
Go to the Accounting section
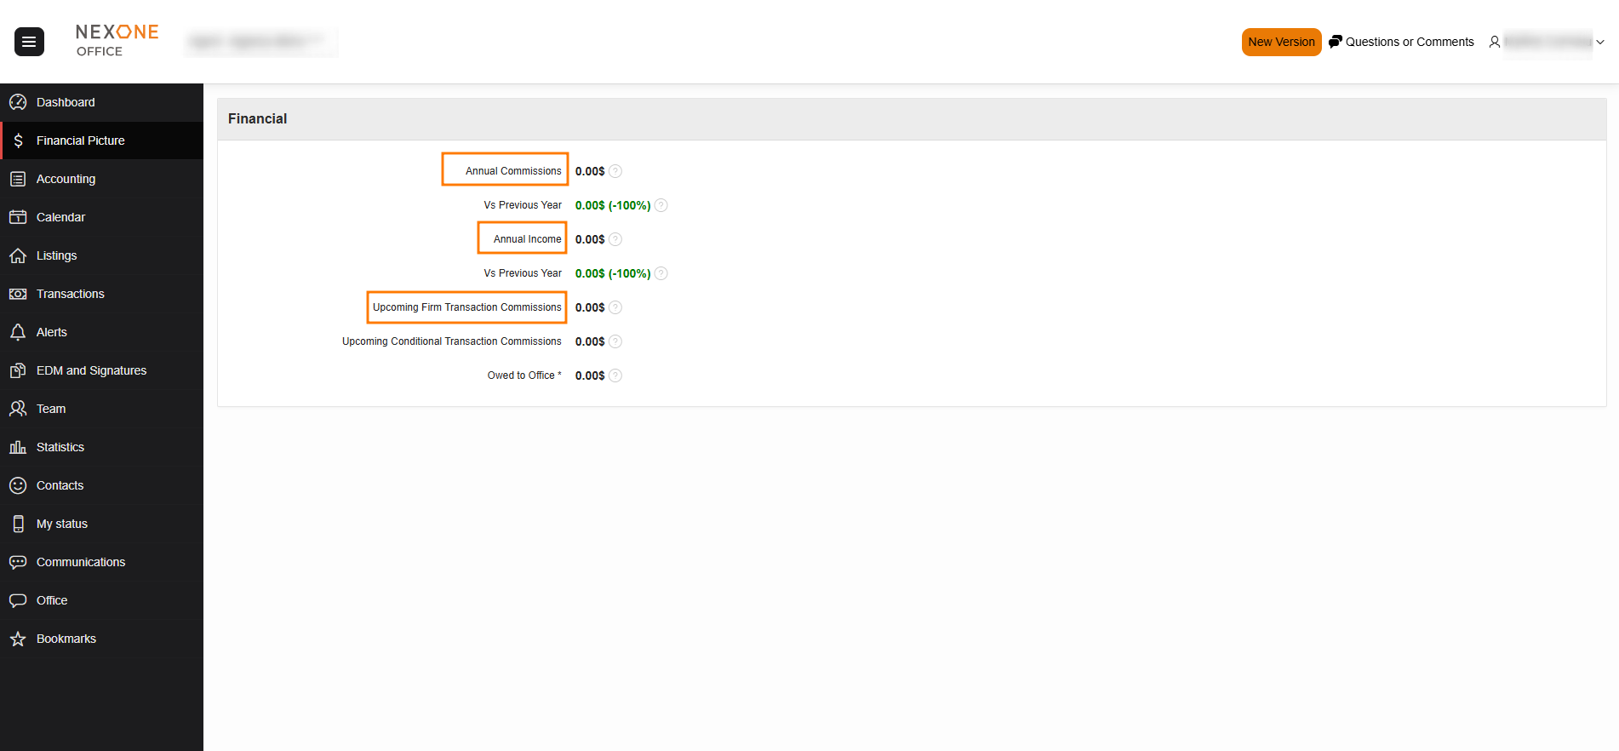[x=66, y=179]
